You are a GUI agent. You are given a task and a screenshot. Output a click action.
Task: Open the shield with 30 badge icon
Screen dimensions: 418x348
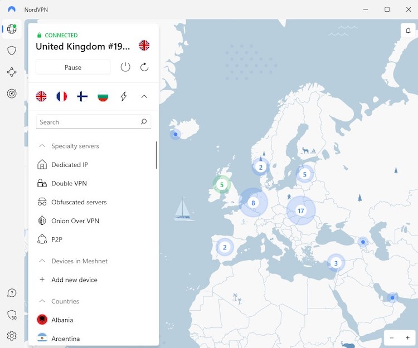pyautogui.click(x=12, y=315)
